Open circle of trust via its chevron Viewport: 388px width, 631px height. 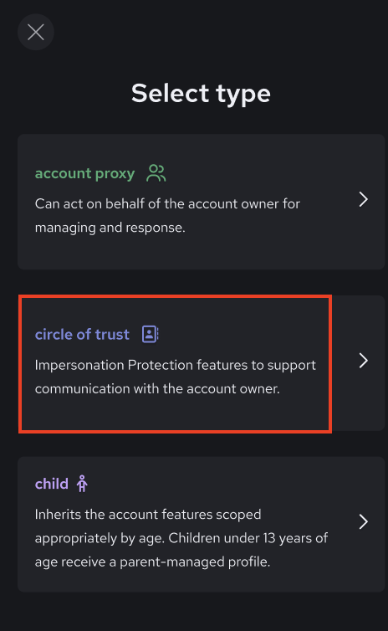click(x=364, y=361)
